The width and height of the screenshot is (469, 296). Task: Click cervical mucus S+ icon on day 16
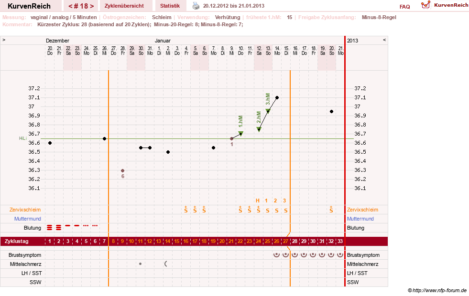coord(186,210)
